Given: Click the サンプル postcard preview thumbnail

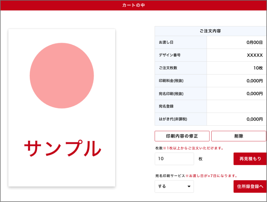Looking at the screenshot, I should tap(62, 108).
